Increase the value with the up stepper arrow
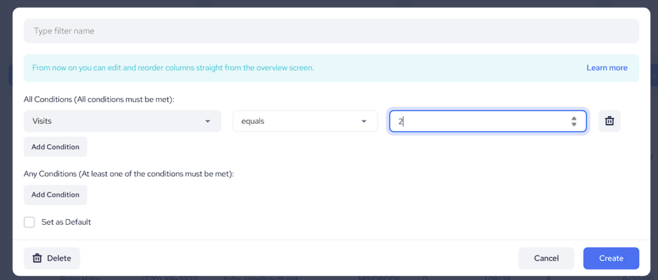This screenshot has width=658, height=280. pyautogui.click(x=574, y=118)
